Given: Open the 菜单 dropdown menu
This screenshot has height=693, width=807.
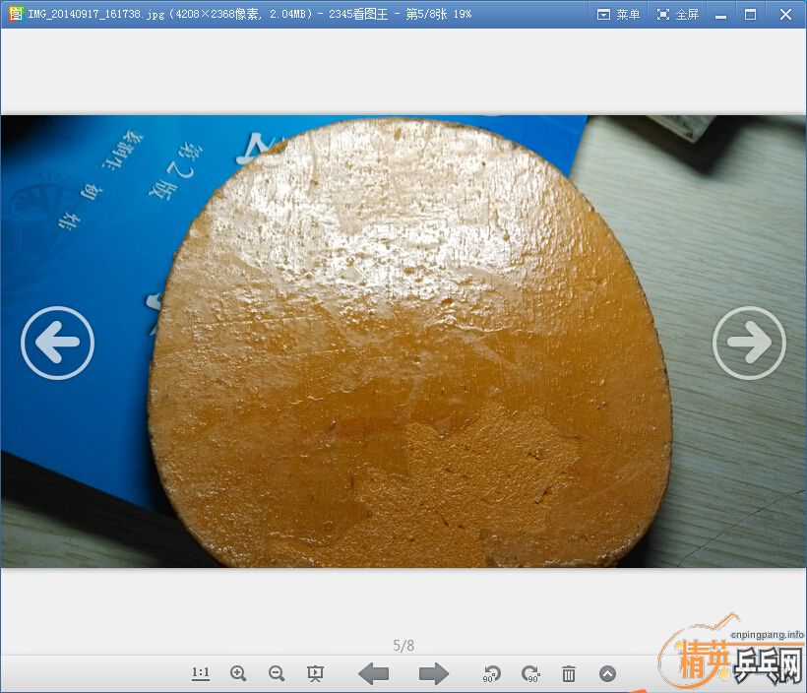Looking at the screenshot, I should pyautogui.click(x=618, y=14).
